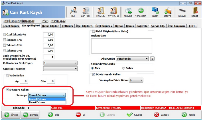This screenshot has width=203, height=121.
Task: Click Kaydeden : SYSDBA status text
Action: (108, 108)
